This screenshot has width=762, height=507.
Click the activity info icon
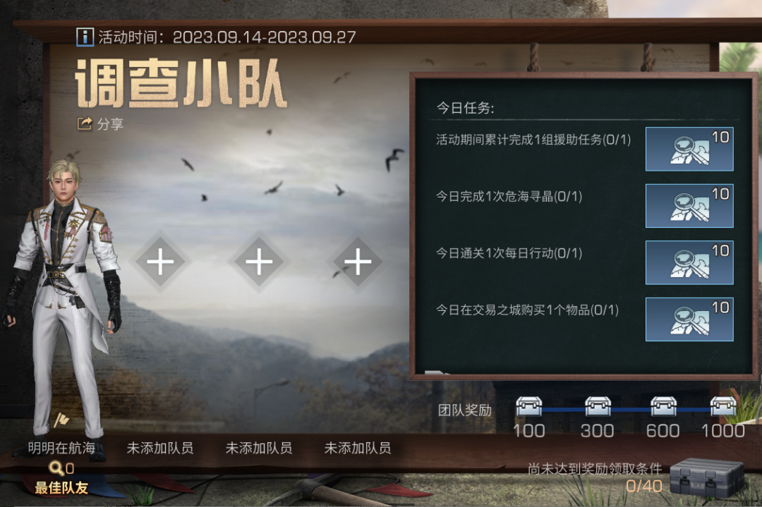pos(85,37)
